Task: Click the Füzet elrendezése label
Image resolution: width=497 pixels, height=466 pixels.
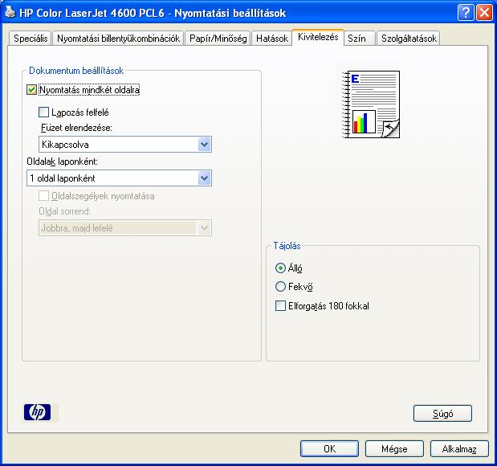Action: point(77,128)
